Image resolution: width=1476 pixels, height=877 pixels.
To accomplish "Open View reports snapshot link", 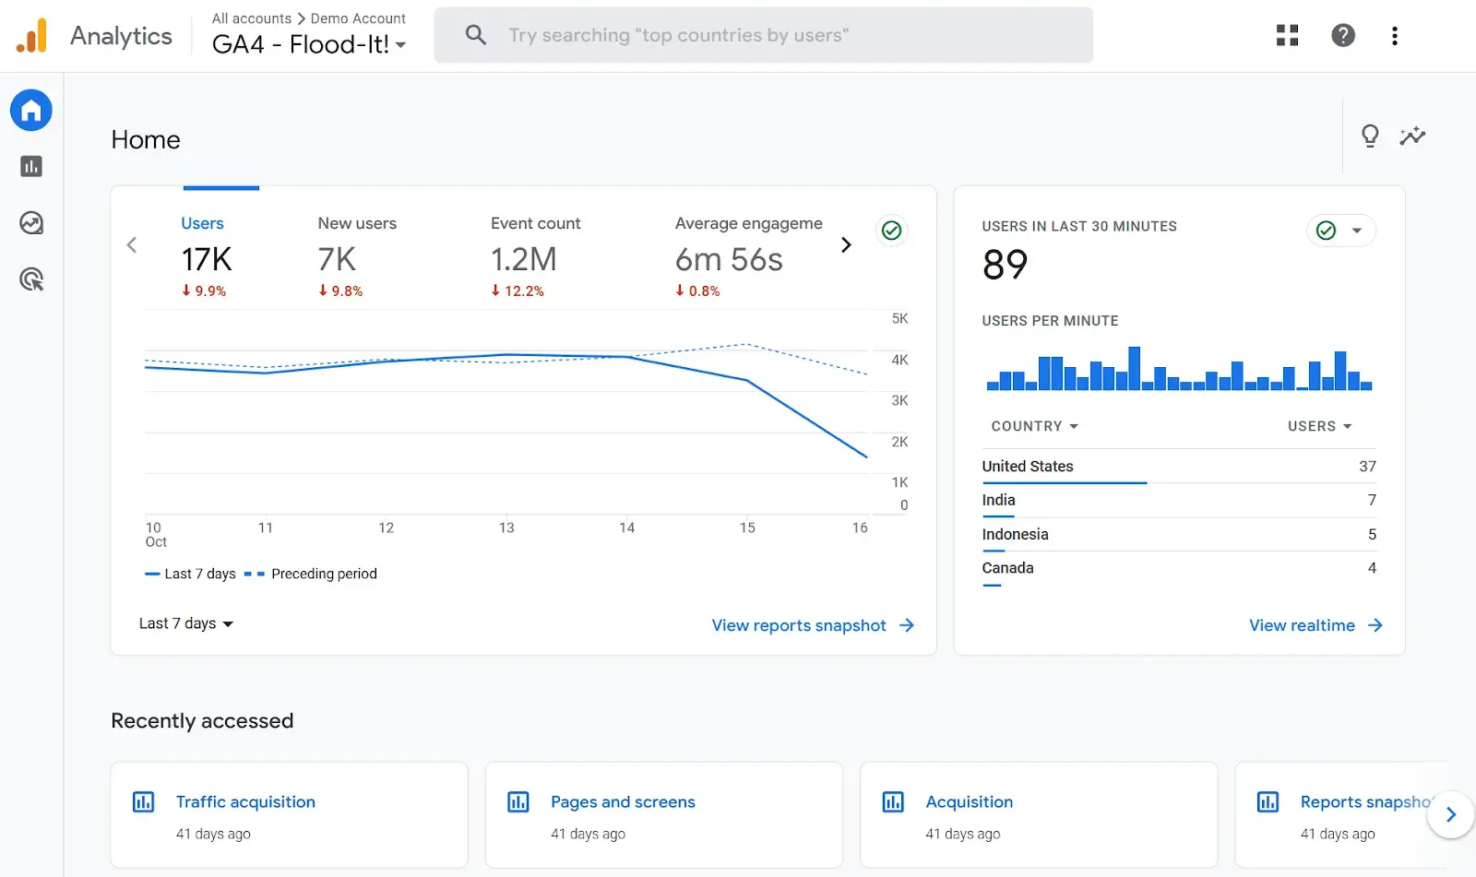I will 799,625.
